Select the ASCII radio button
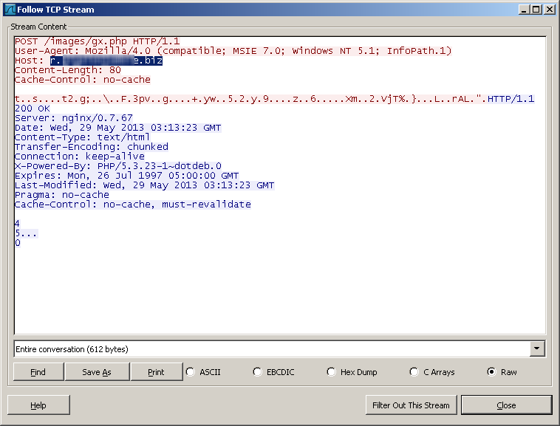The height and width of the screenshot is (426, 560). coord(191,372)
